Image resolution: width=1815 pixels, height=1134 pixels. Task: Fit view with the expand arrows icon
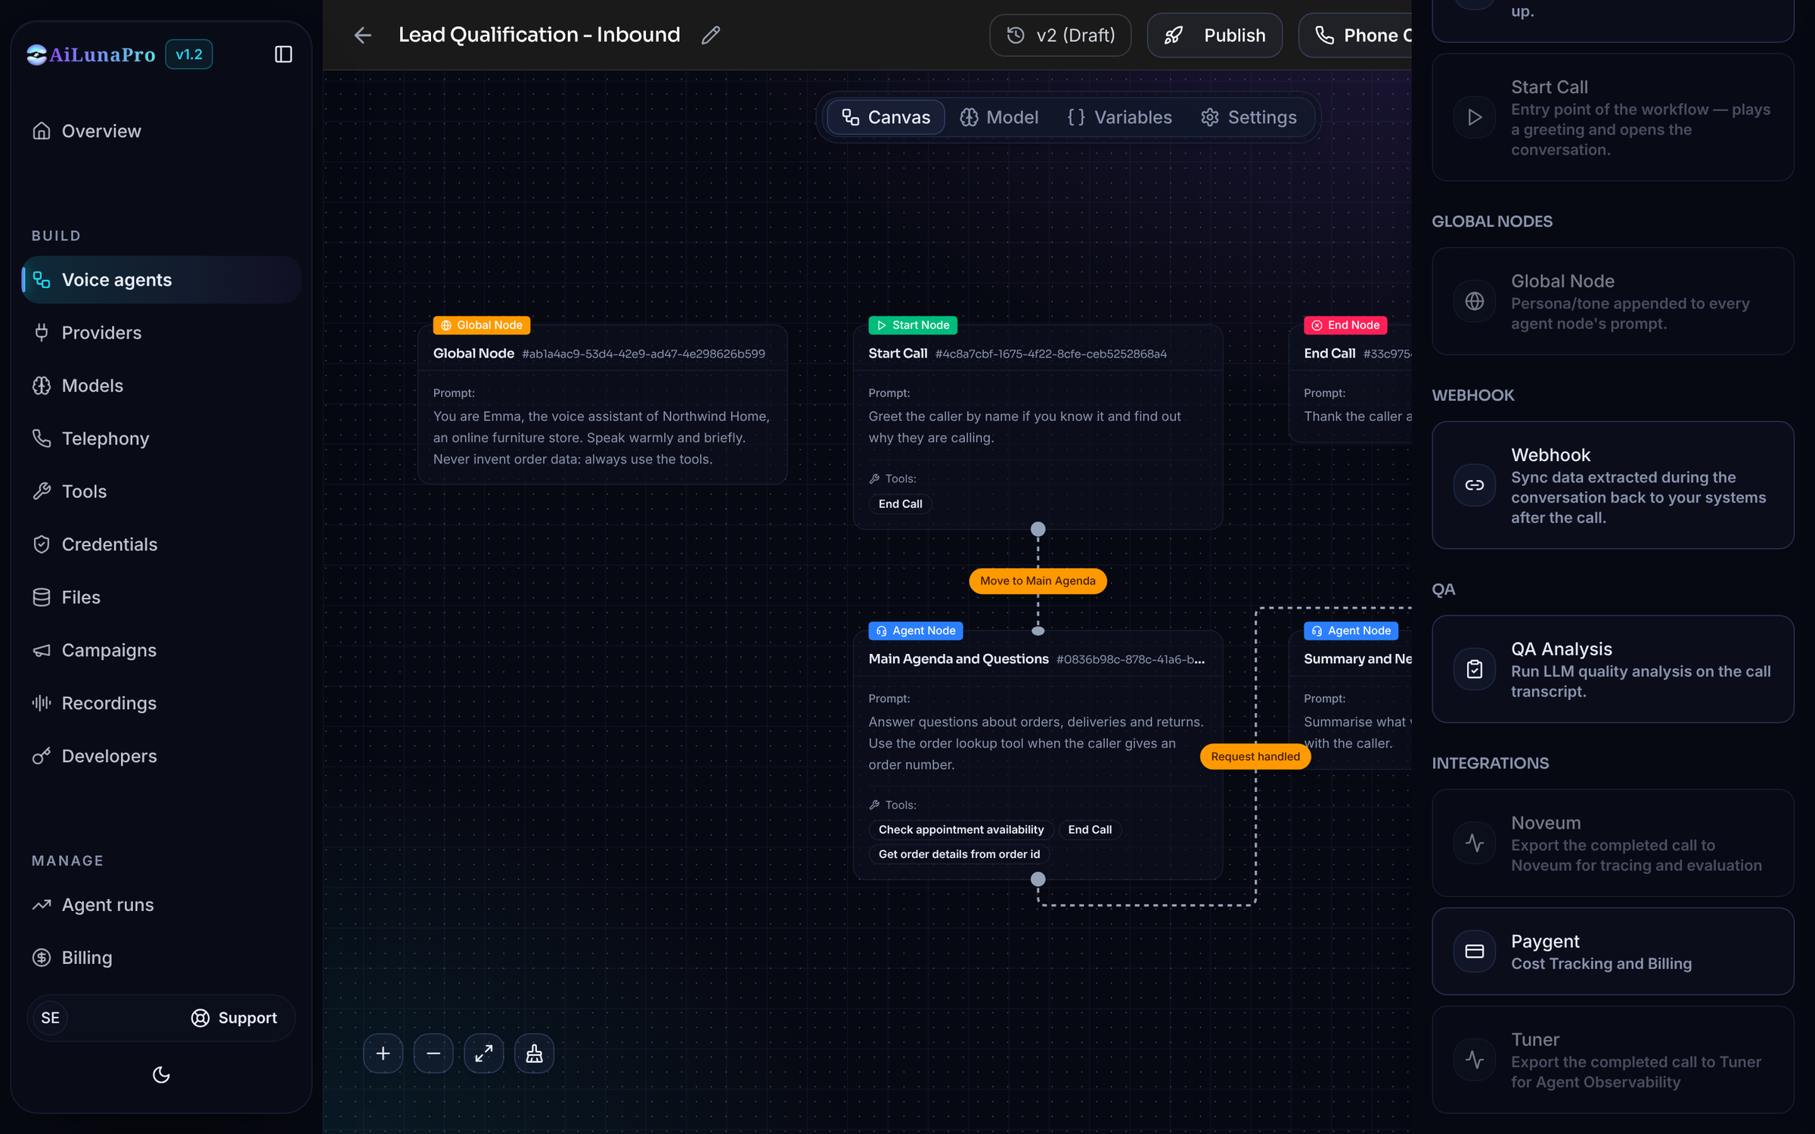point(484,1053)
